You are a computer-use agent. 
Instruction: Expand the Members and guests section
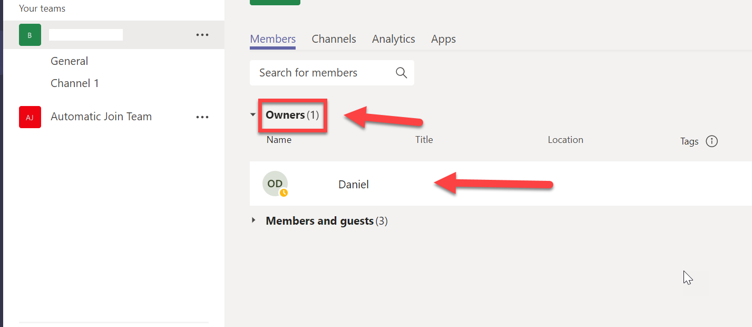253,220
